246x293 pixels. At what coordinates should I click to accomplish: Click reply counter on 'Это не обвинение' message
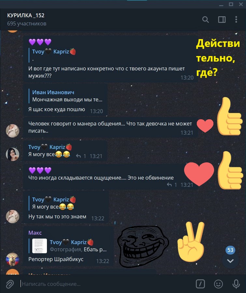[172, 184]
